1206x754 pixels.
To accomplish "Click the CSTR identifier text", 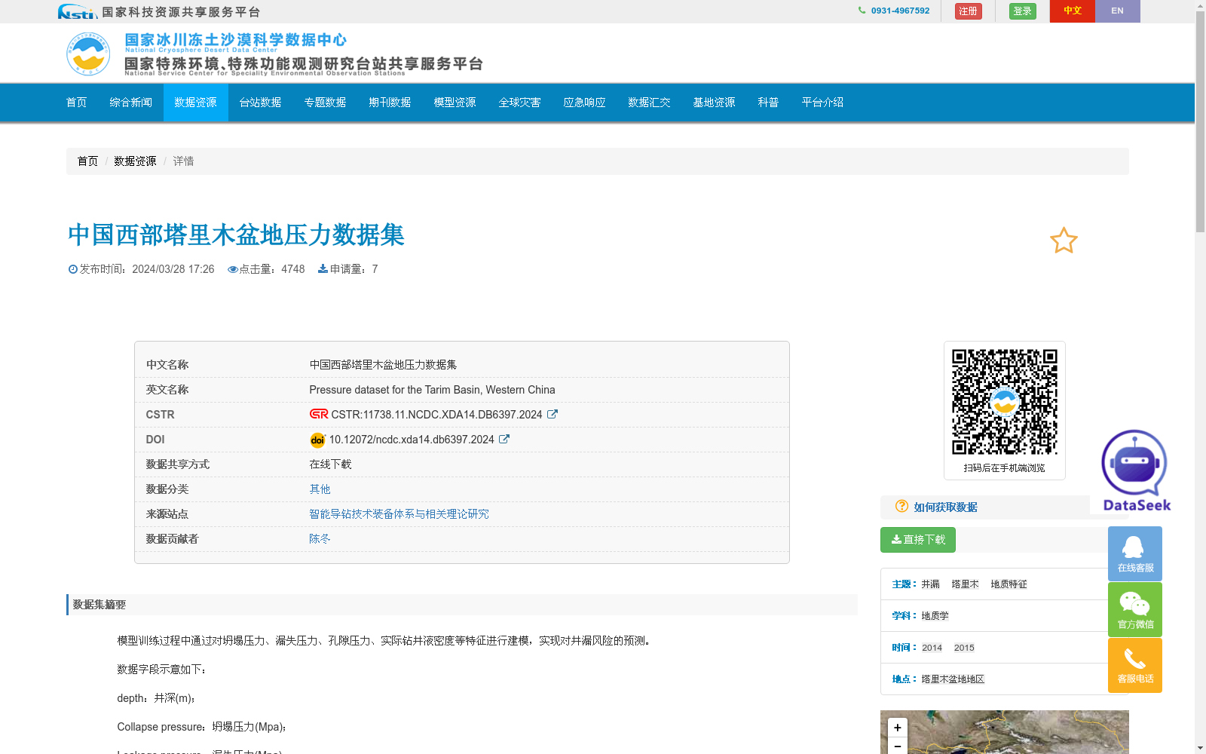I will [x=436, y=415].
